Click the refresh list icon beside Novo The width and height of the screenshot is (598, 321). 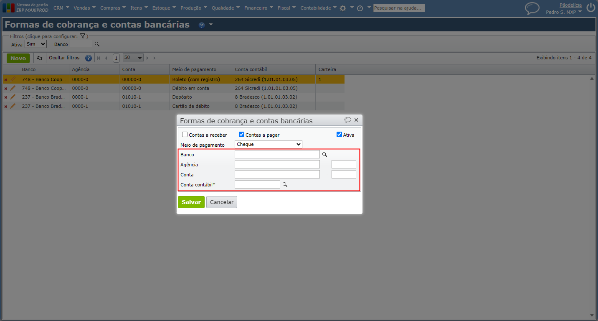40,58
